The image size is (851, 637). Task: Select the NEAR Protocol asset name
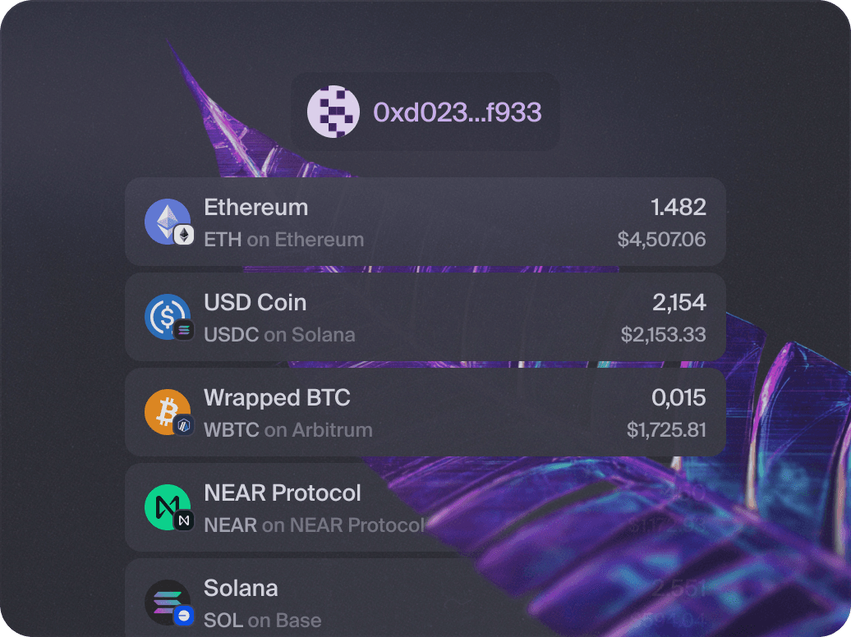pos(283,493)
